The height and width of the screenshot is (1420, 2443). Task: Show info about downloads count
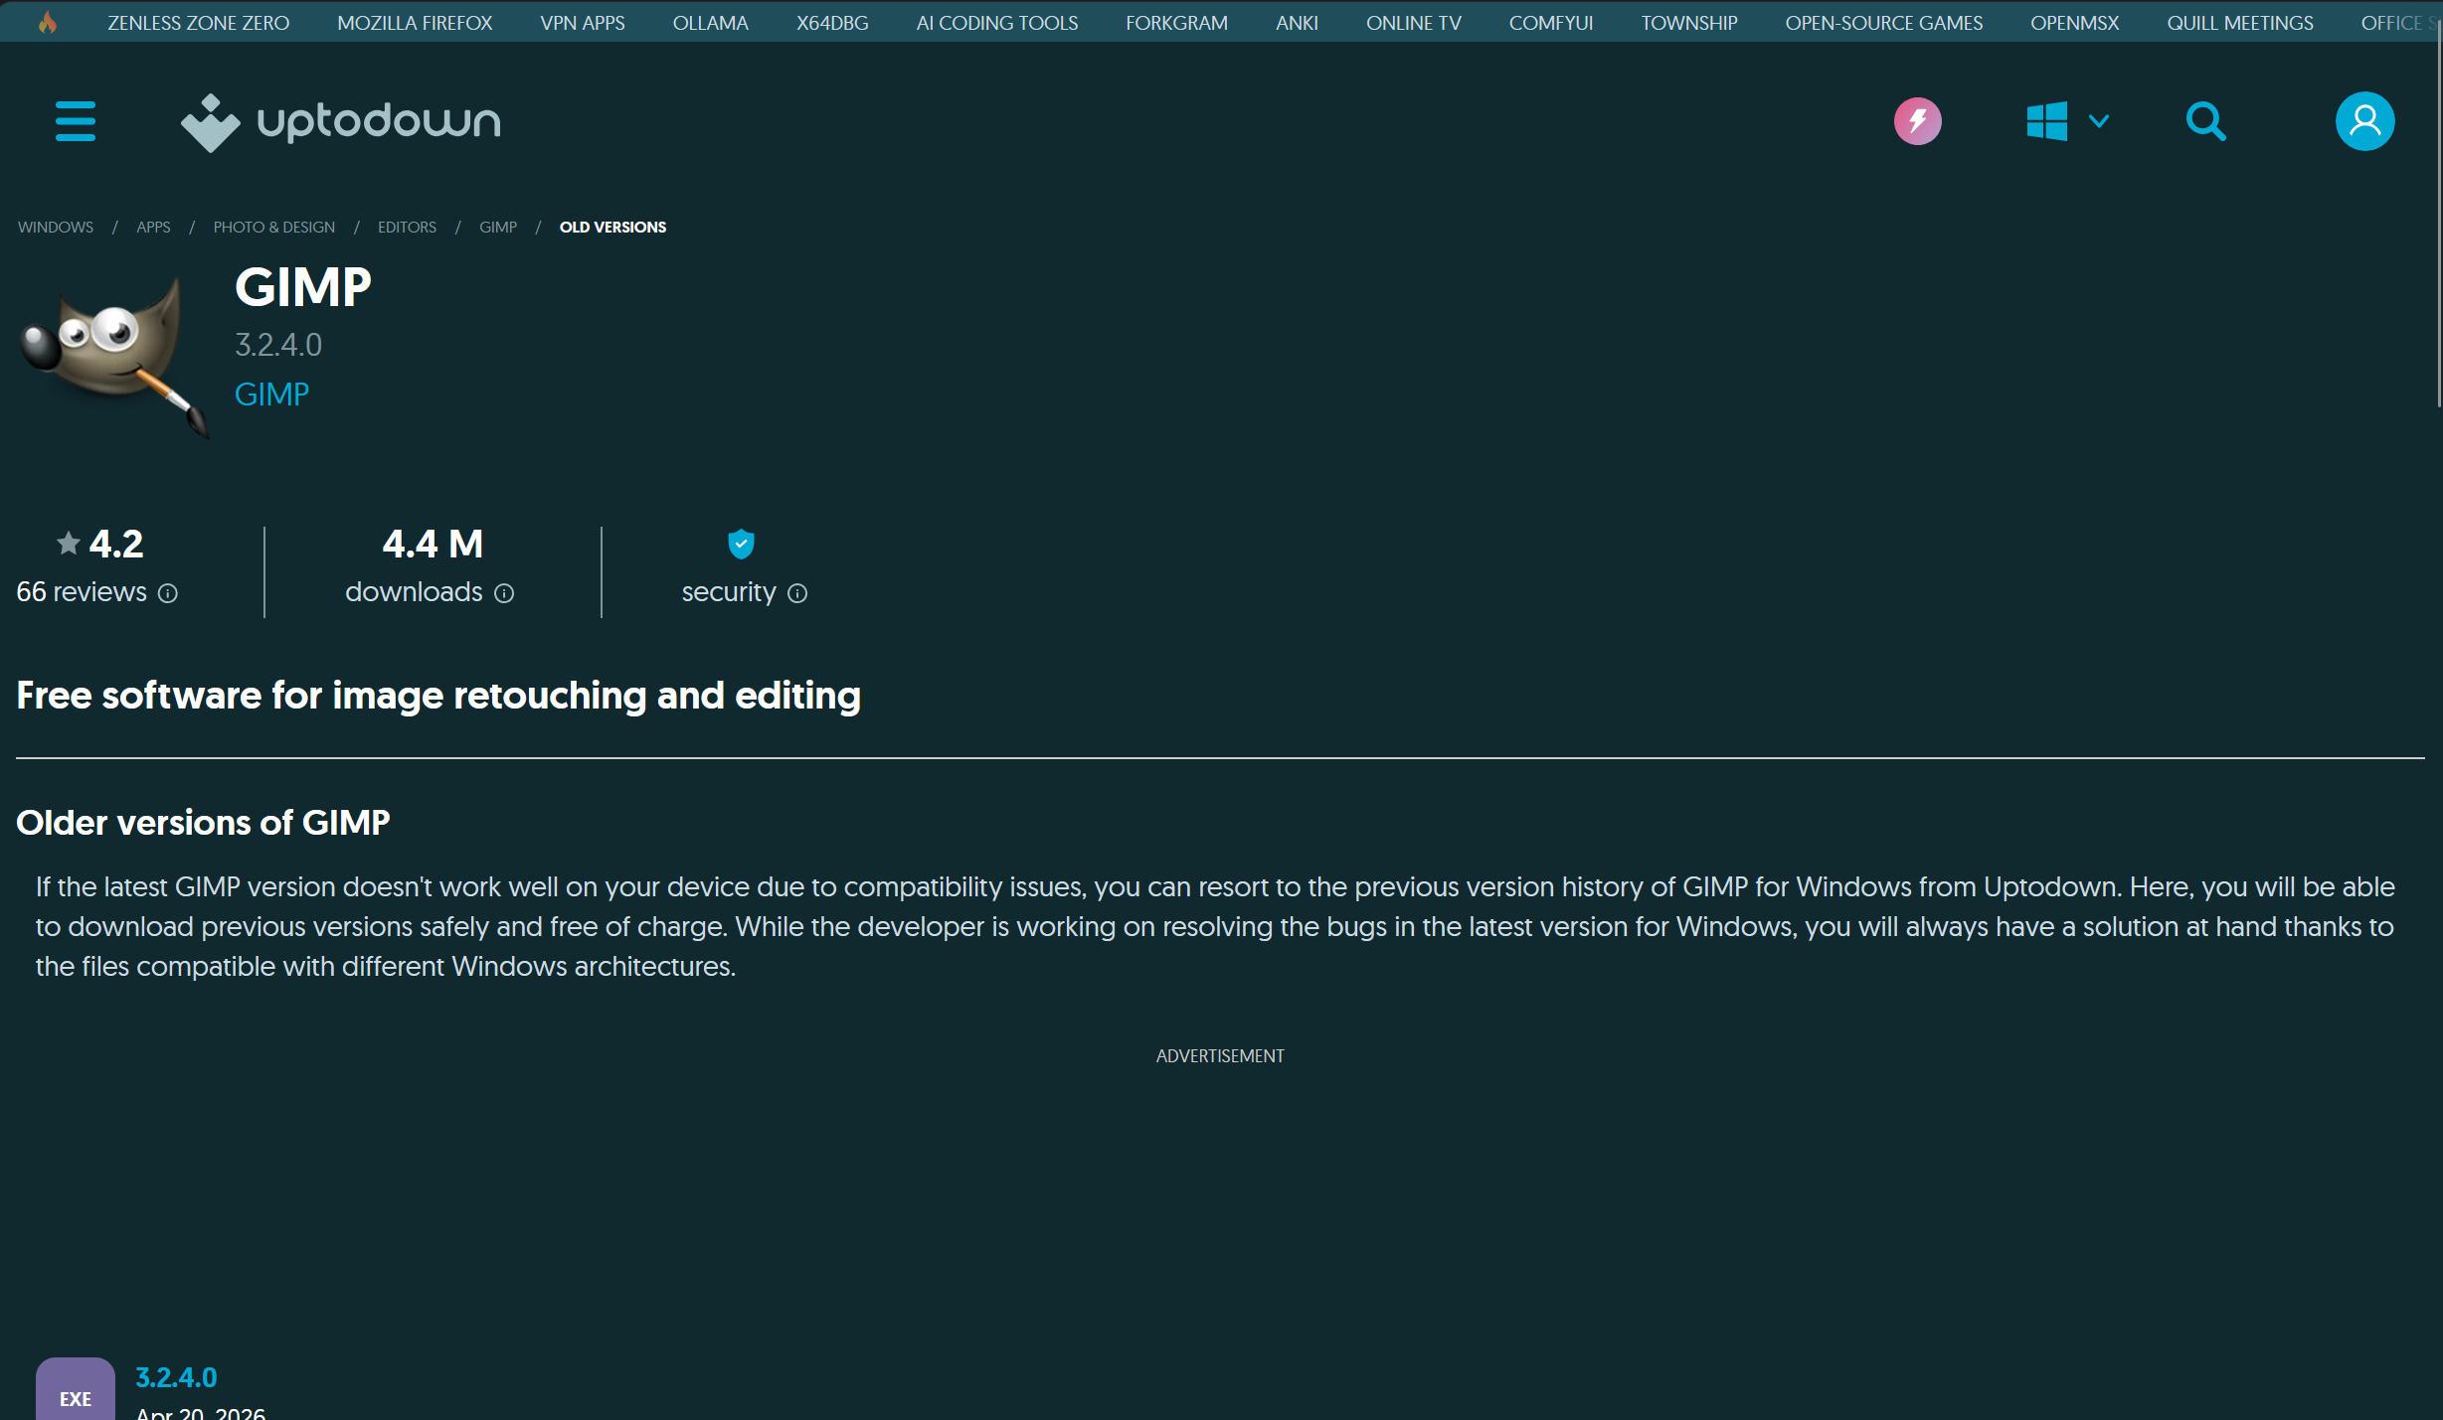click(x=504, y=593)
